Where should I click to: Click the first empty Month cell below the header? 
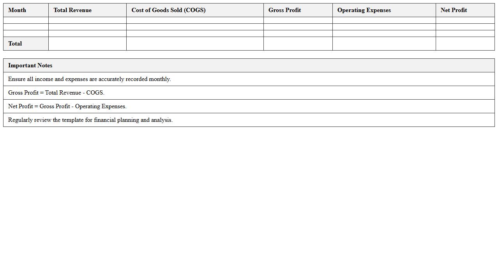point(26,20)
